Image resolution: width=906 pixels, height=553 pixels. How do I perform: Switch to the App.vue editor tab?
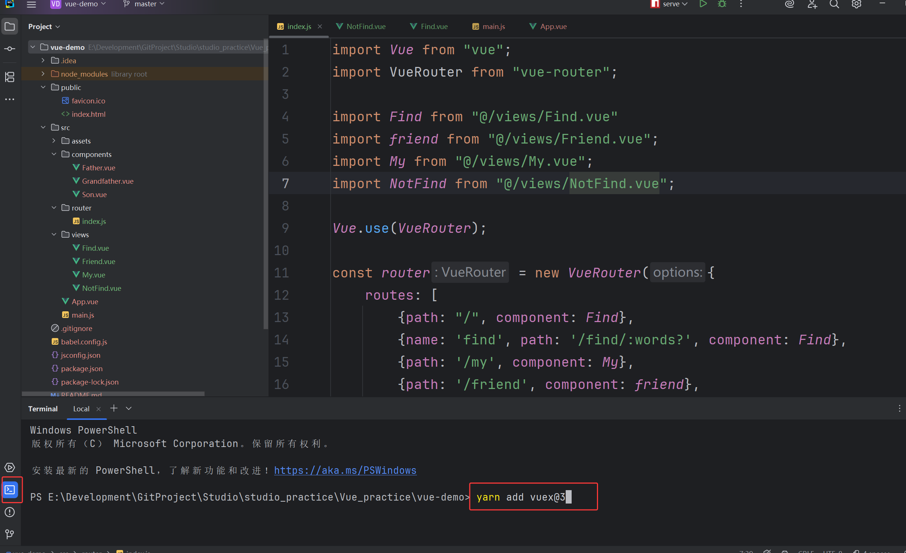coord(553,26)
